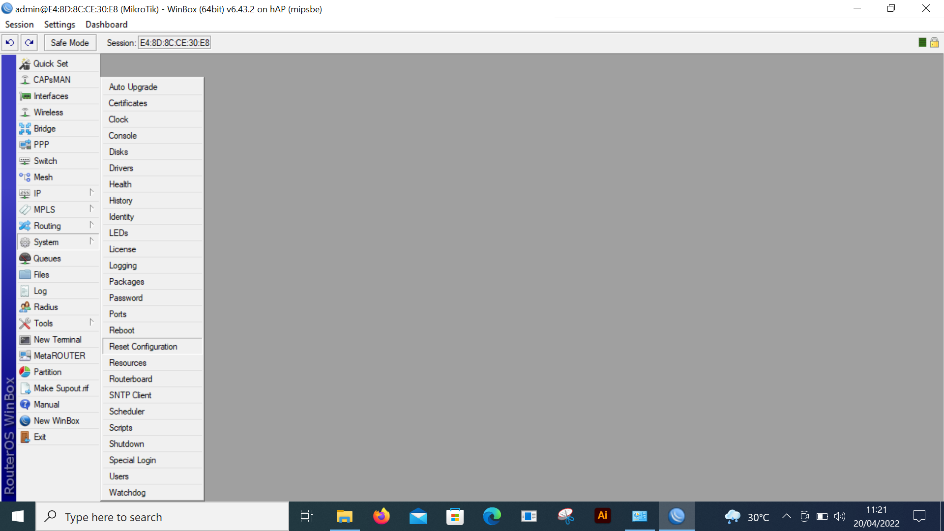Select Watchdog from System menu
The image size is (944, 531).
pos(152,493)
